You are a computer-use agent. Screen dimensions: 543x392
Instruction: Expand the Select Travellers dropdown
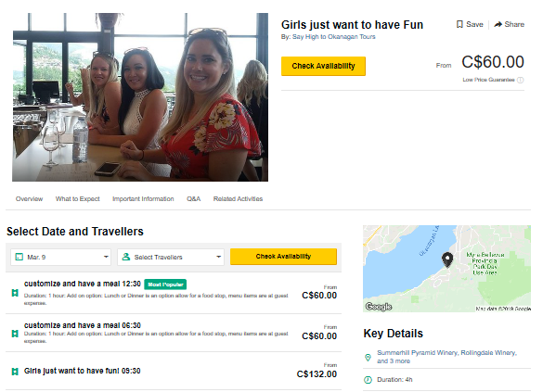[171, 258]
